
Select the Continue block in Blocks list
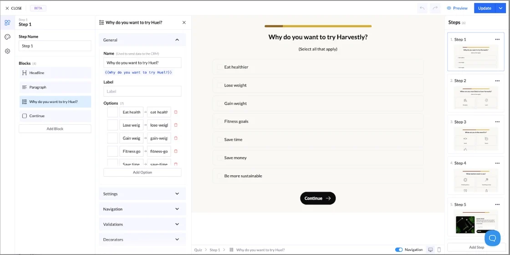coord(55,116)
